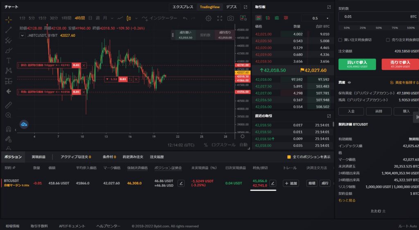Enable buy order take profit/stop loss checkbox
The image size is (419, 230).
coord(340,40)
